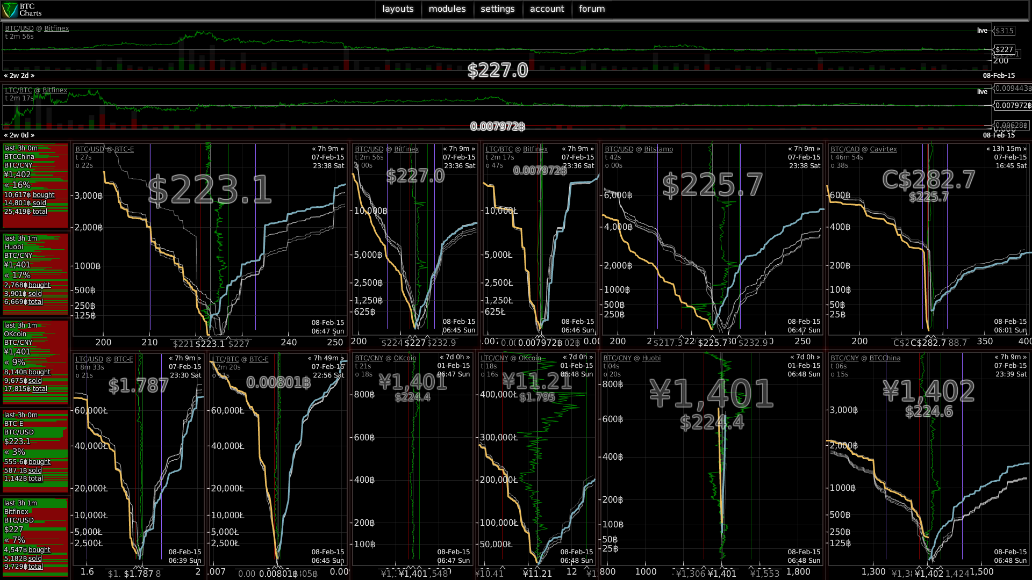
Task: Open LTC/BTC link on Bitfinex depth panel
Action: 499,149
